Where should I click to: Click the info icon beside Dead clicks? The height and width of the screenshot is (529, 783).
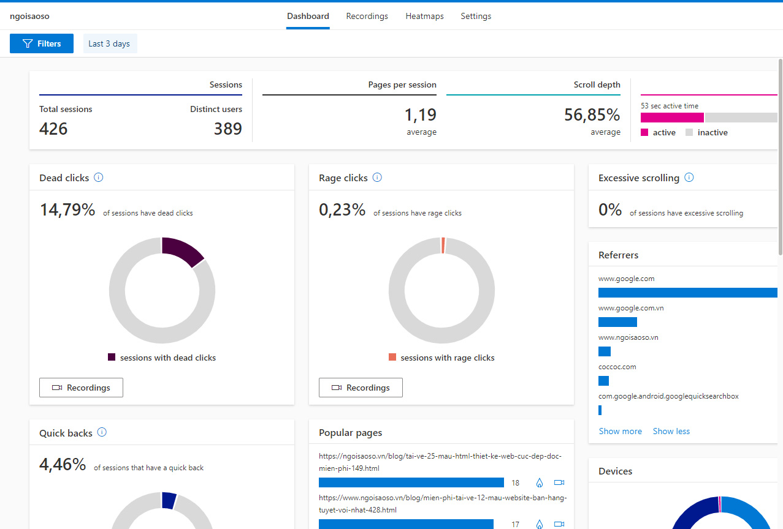(99, 178)
